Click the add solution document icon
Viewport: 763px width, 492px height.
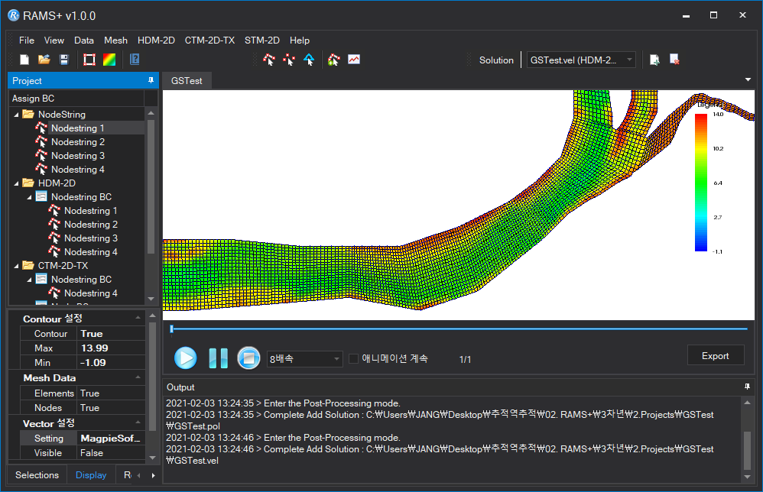(x=654, y=60)
